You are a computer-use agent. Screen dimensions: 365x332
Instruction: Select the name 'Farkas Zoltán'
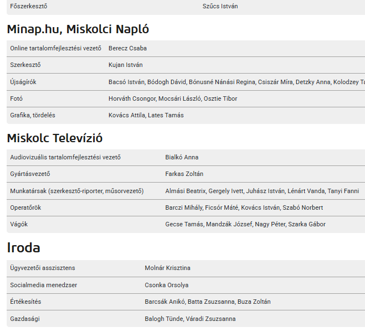(184, 174)
